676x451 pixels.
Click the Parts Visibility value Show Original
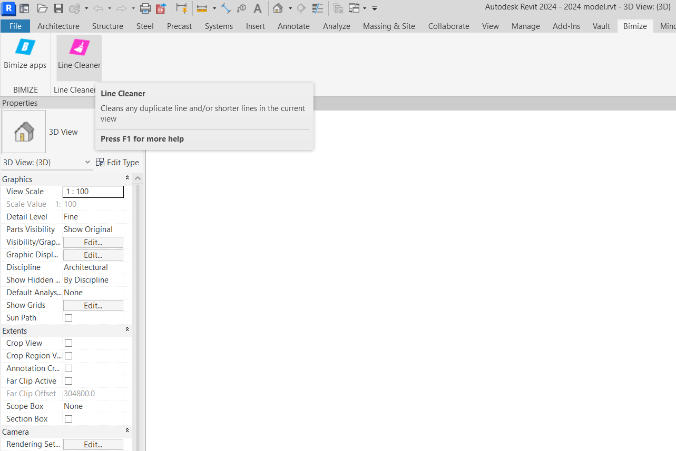click(88, 229)
